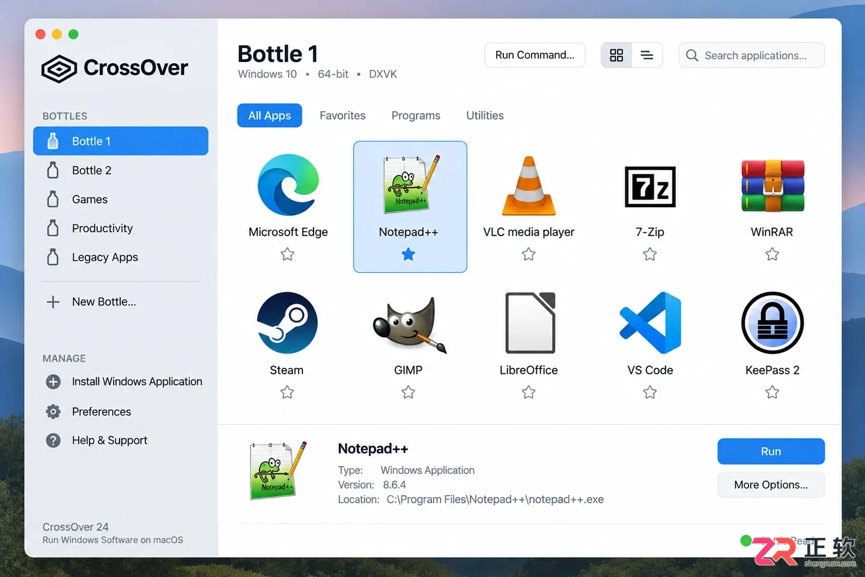Select Bottle 2 in the sidebar
The width and height of the screenshot is (865, 577).
(x=121, y=170)
